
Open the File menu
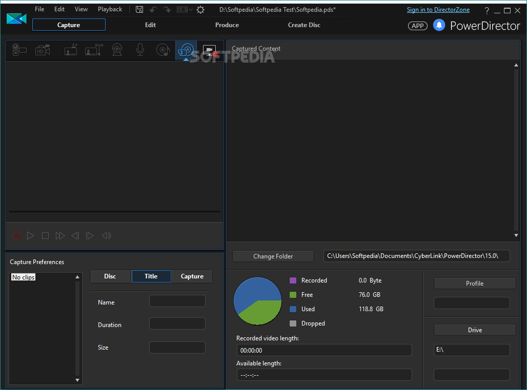point(39,9)
